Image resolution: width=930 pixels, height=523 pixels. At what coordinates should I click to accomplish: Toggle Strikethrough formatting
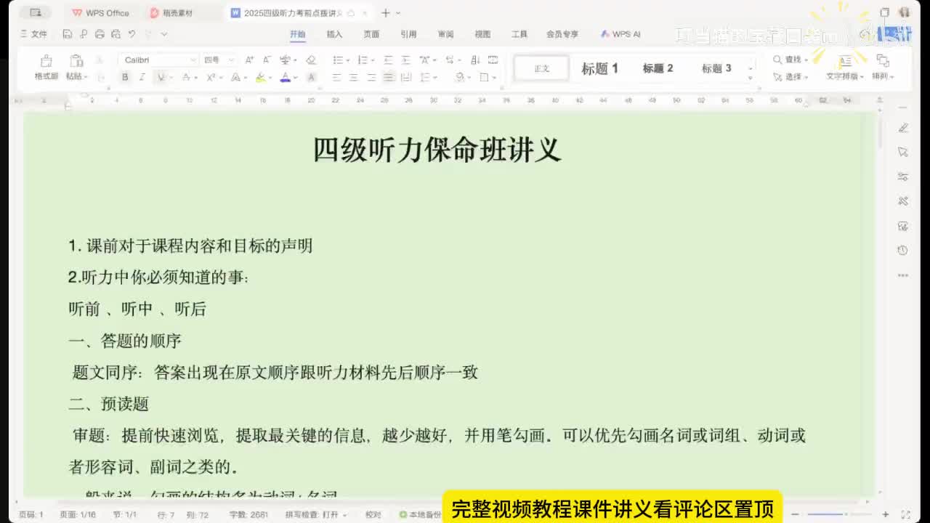coord(185,77)
